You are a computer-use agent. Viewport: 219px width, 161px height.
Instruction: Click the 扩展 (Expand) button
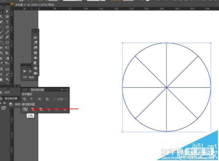(60, 99)
